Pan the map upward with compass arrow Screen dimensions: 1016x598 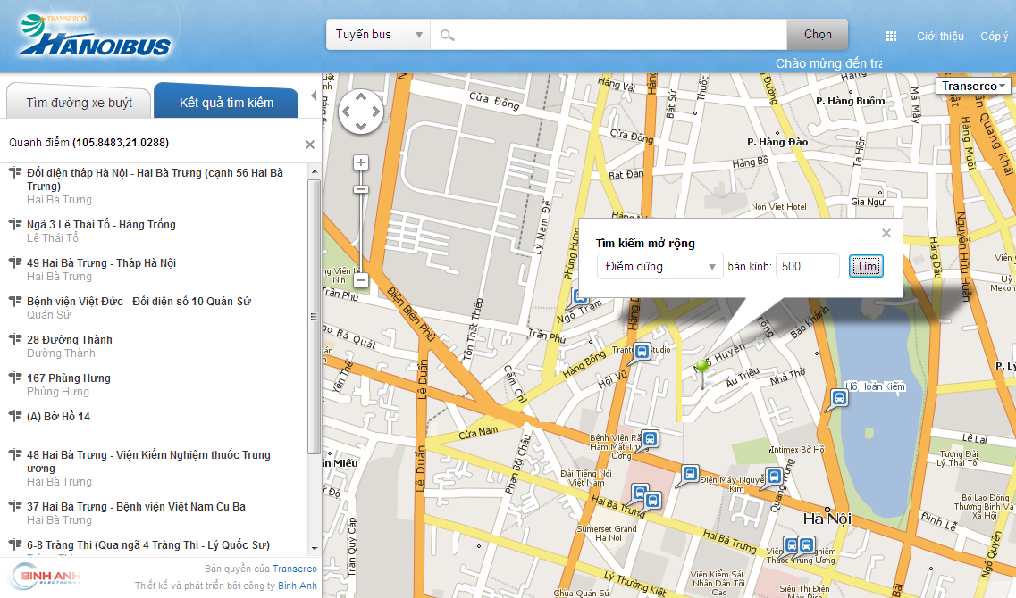361,97
